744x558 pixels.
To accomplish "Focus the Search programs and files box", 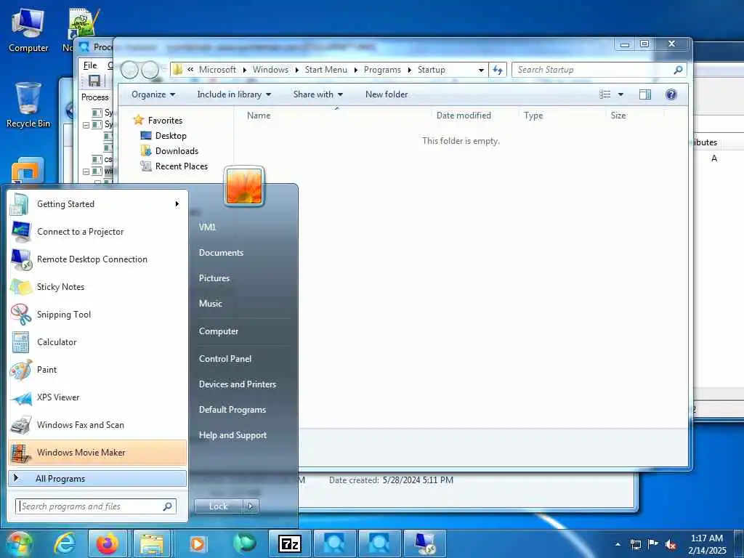I will pos(96,506).
